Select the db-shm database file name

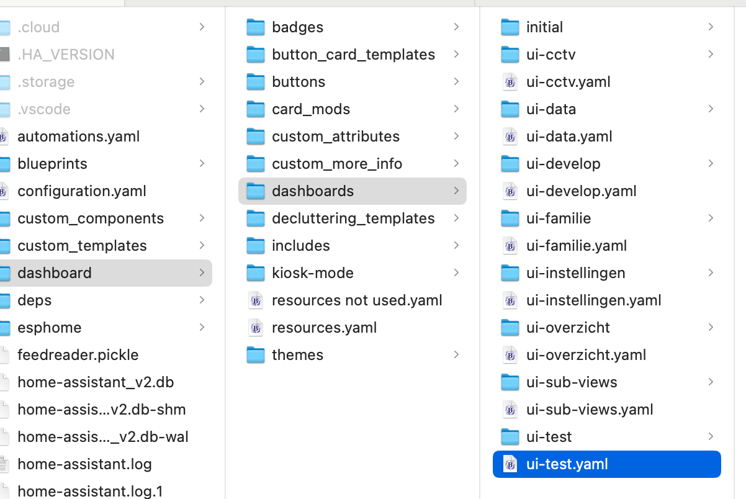[102, 410]
